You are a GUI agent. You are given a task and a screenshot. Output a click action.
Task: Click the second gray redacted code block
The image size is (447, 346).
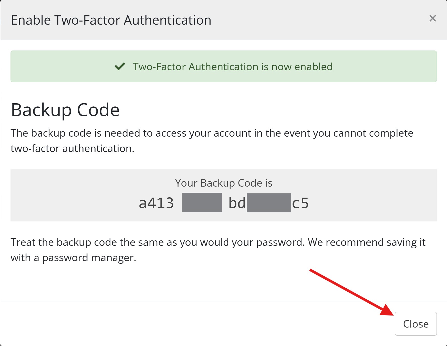pos(269,203)
